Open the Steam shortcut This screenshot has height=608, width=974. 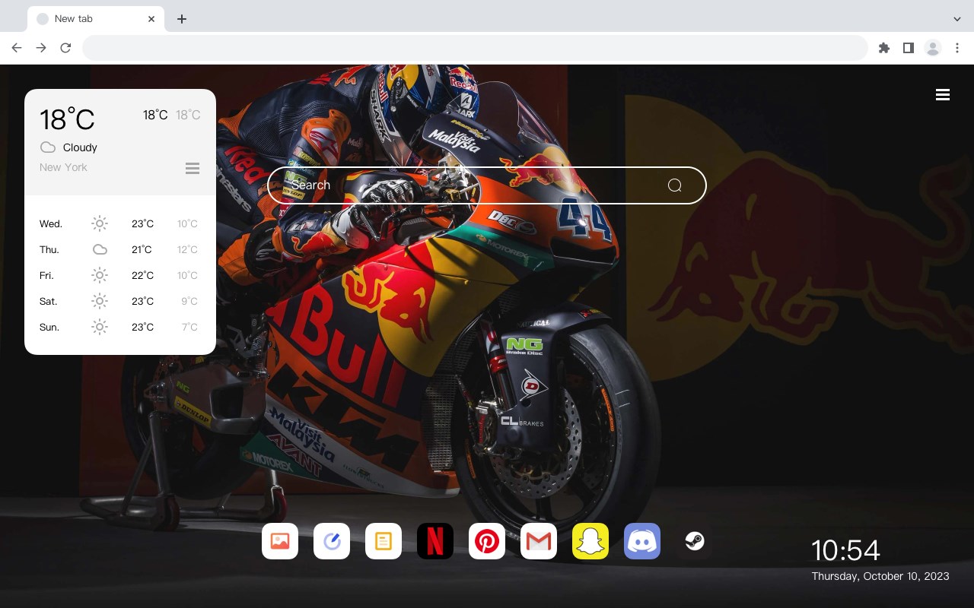(x=694, y=541)
